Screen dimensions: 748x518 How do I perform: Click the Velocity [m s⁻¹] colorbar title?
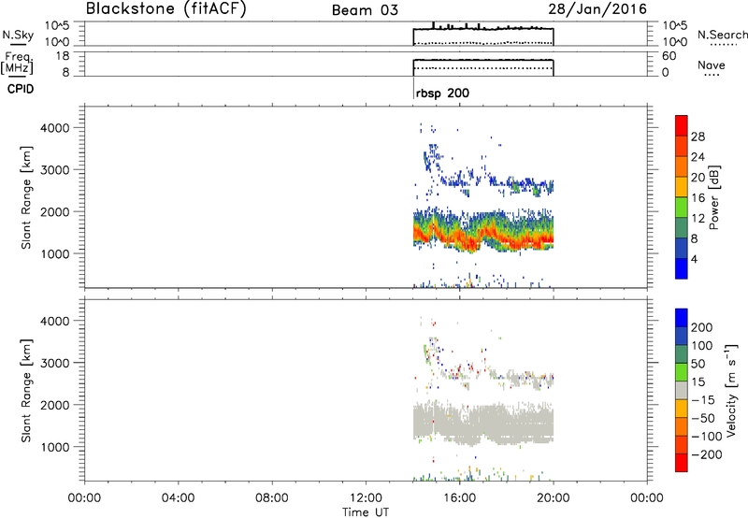click(x=731, y=391)
